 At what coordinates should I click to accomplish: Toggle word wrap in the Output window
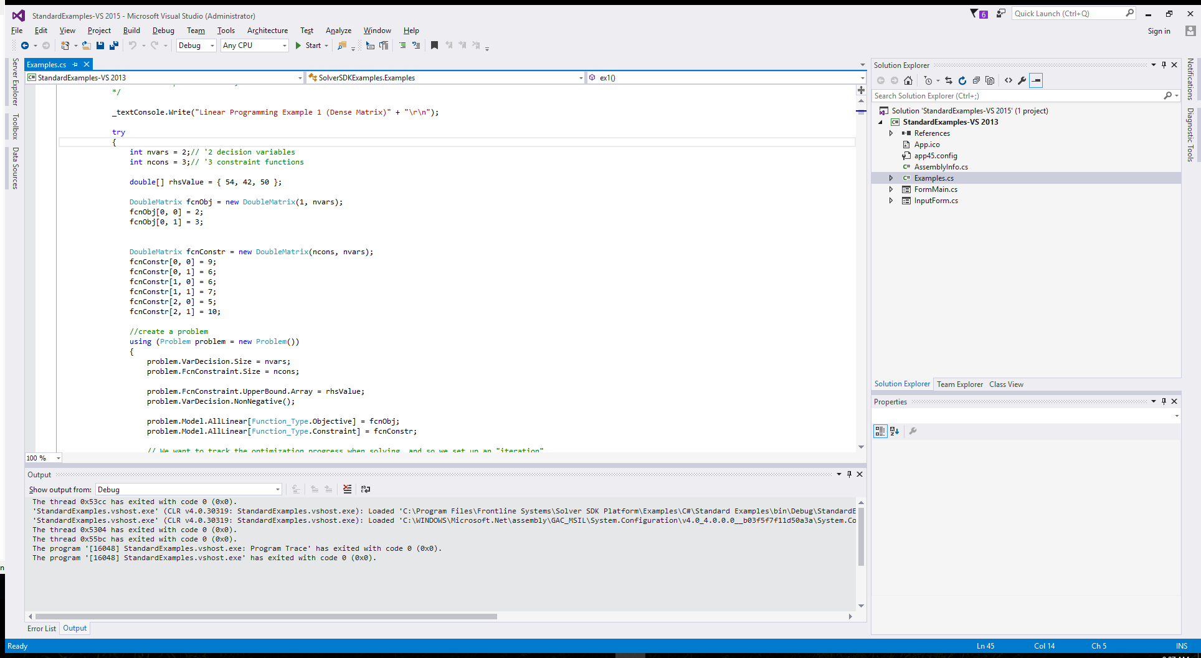point(366,490)
